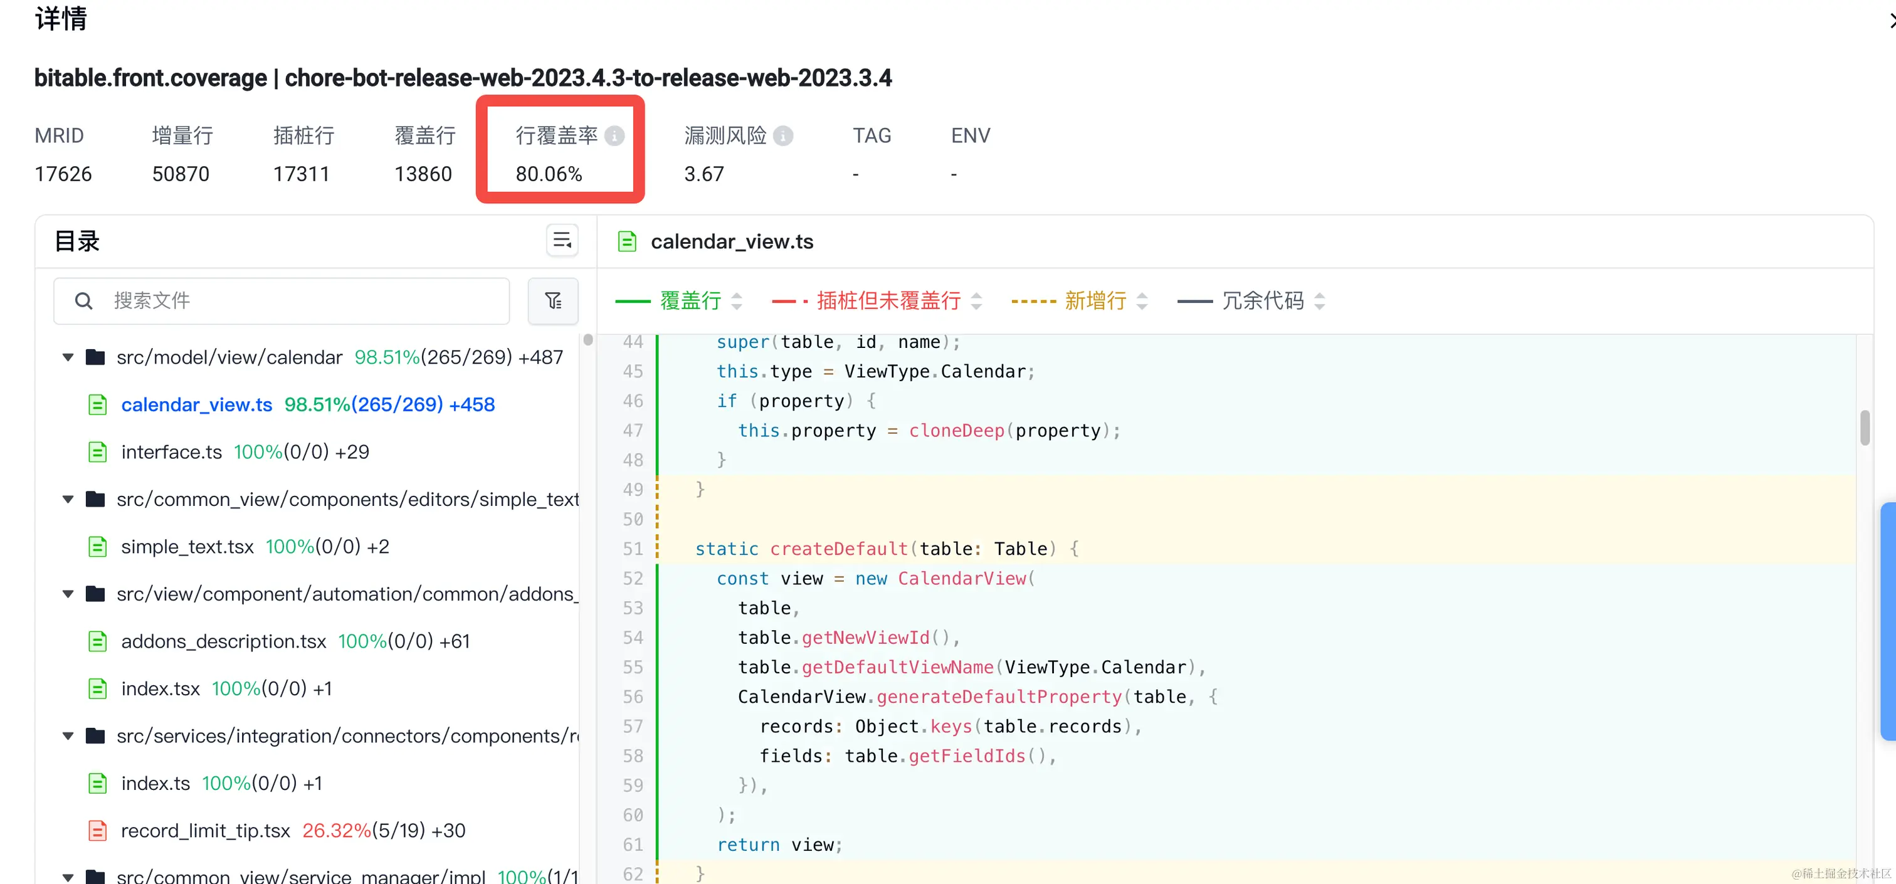Click the createDefault method name on line 51
The width and height of the screenshot is (1896, 884).
coord(839,549)
